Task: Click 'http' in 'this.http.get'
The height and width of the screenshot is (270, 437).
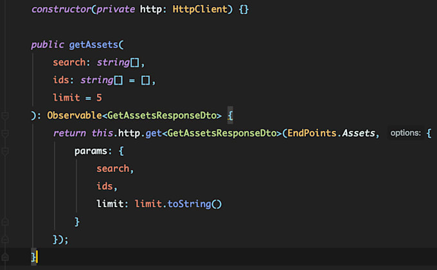Action: tap(129, 133)
